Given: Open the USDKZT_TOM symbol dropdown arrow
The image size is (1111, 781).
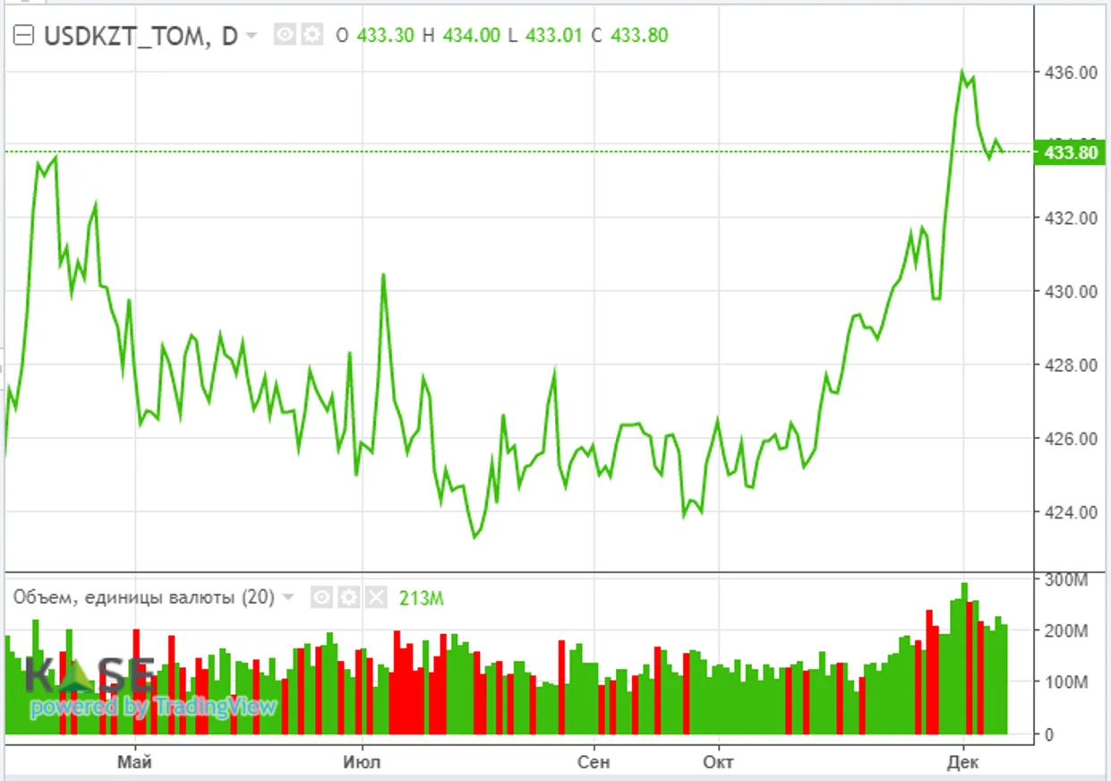Looking at the screenshot, I should 252,36.
